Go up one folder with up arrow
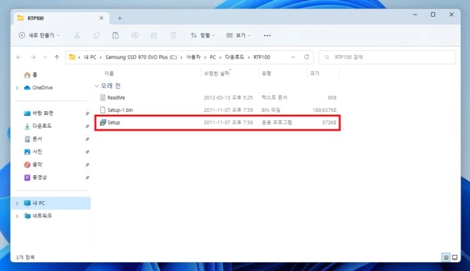 56,57
